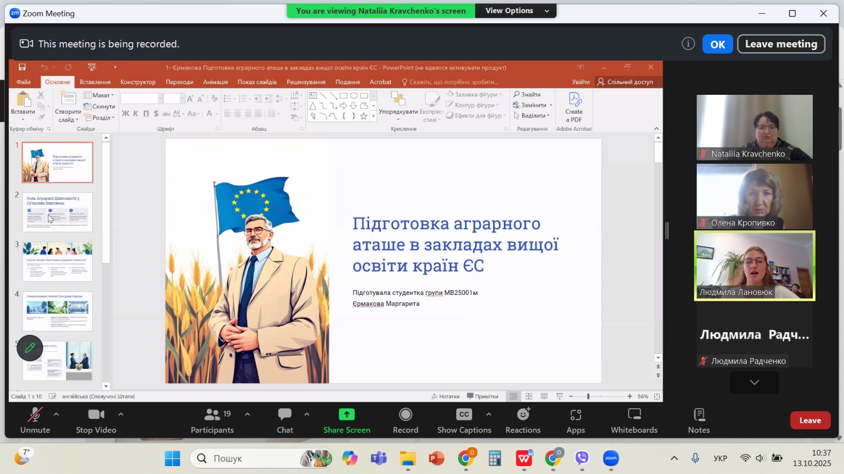The height and width of the screenshot is (474, 844).
Task: Expand audio settings arrow next to Unmute
Action: 56,414
